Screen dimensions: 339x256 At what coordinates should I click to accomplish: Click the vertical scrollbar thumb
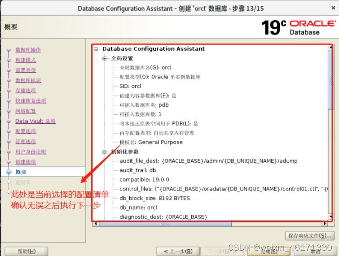point(330,80)
